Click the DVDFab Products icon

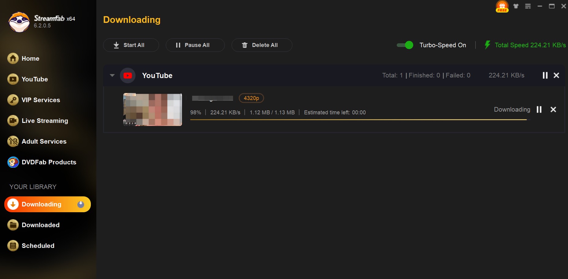(13, 162)
